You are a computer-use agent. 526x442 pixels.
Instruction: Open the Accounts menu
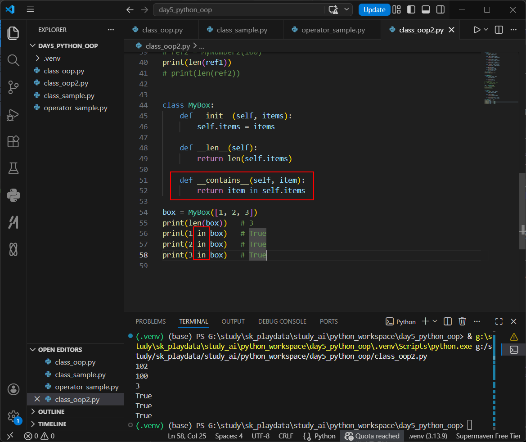pos(13,389)
